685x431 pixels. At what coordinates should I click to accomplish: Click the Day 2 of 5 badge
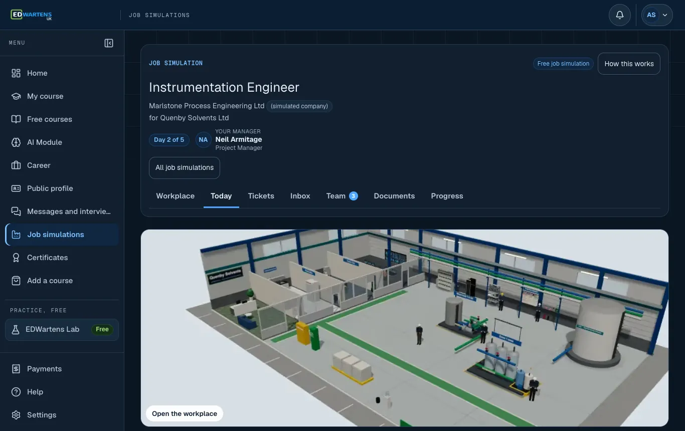pos(169,140)
